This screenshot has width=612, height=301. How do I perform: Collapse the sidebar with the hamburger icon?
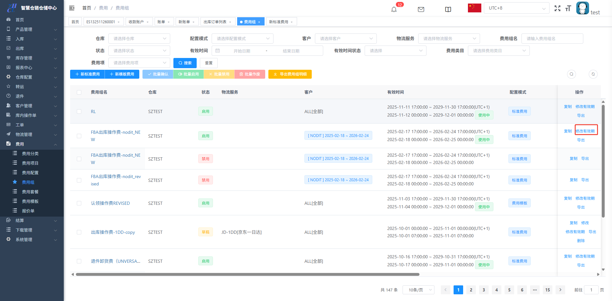[72, 8]
